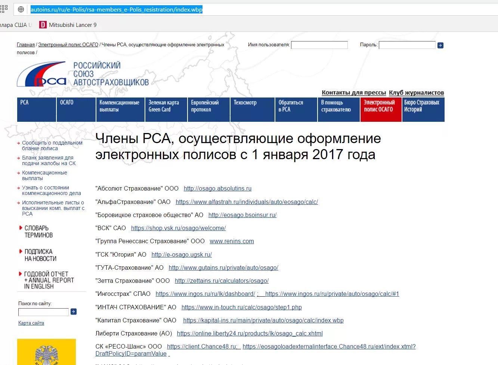This screenshot has height=365, width=498.
Task: Open the Mitsubishi Lancer 9 bookmark
Action: click(68, 25)
